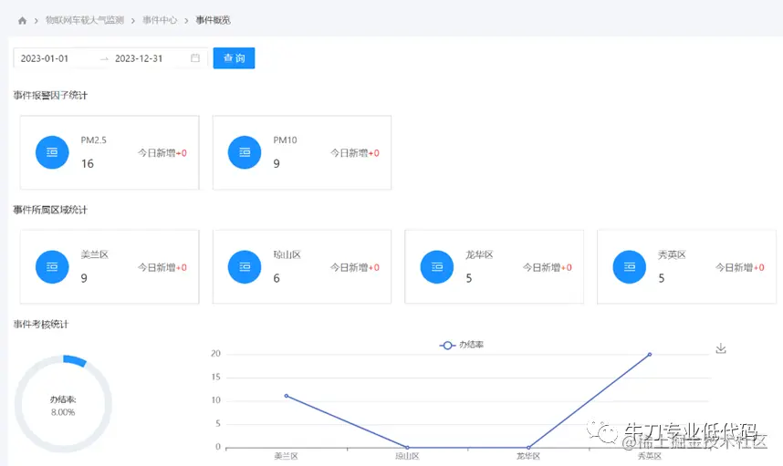Click the 琼山区 x-axis label
The height and width of the screenshot is (466, 783).
click(x=408, y=456)
